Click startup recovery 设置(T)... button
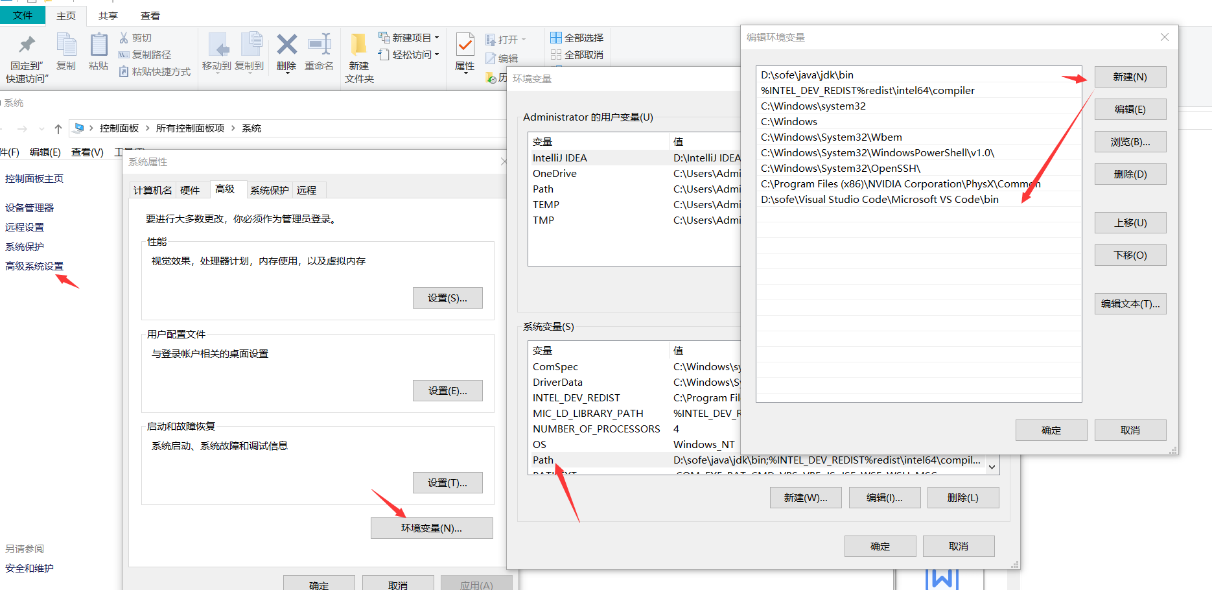This screenshot has width=1212, height=590. [447, 483]
